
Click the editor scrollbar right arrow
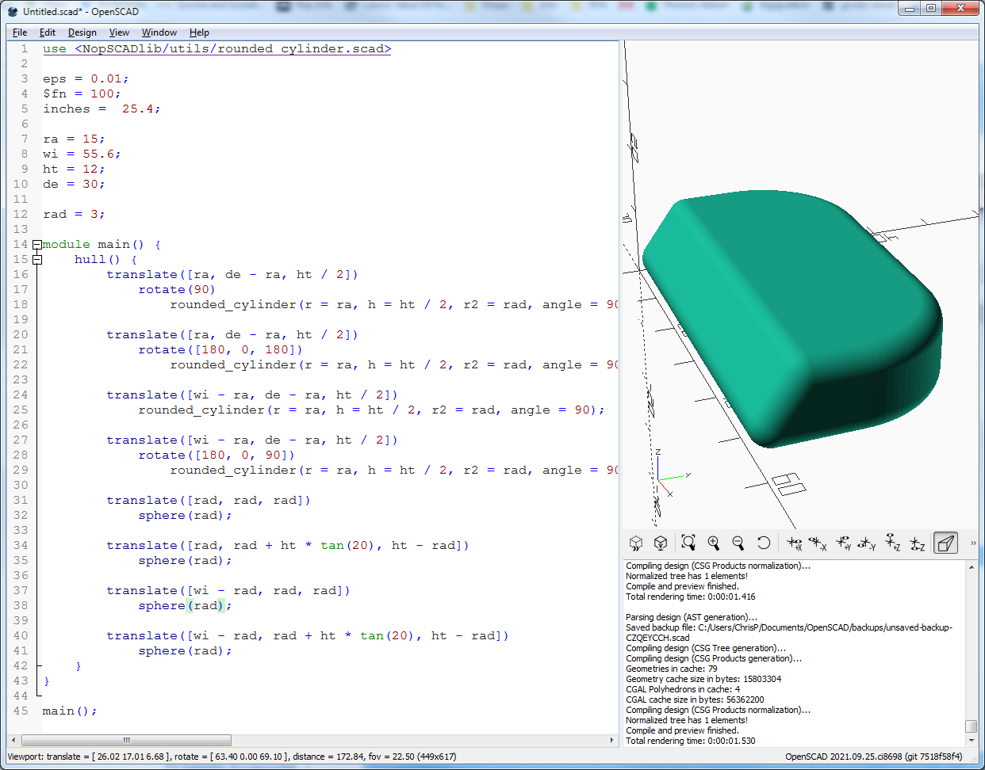pos(611,740)
